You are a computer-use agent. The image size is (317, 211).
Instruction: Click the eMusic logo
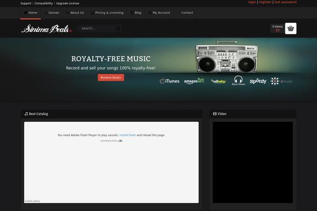pos(282,81)
